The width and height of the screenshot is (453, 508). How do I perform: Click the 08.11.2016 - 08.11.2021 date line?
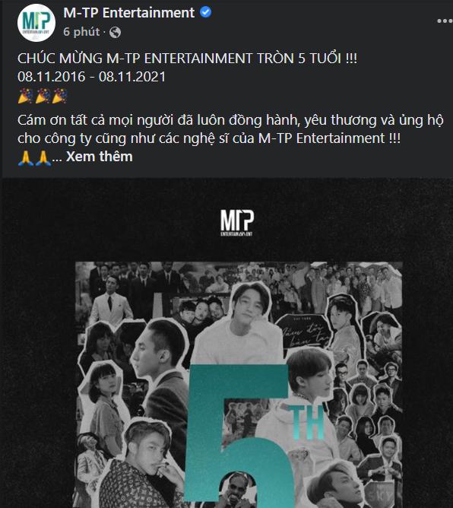92,77
